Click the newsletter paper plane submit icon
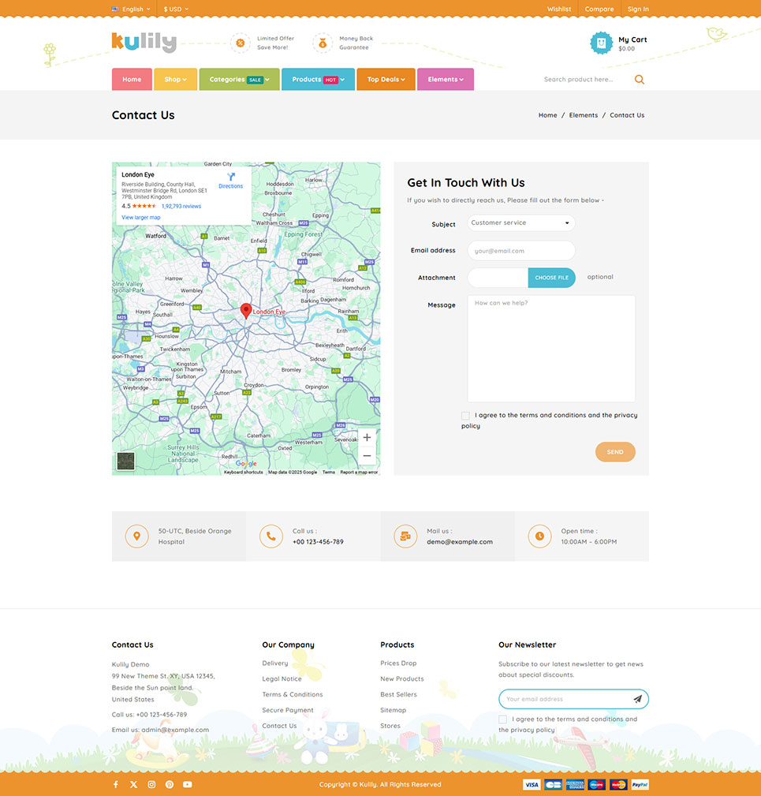761x796 pixels. click(637, 699)
